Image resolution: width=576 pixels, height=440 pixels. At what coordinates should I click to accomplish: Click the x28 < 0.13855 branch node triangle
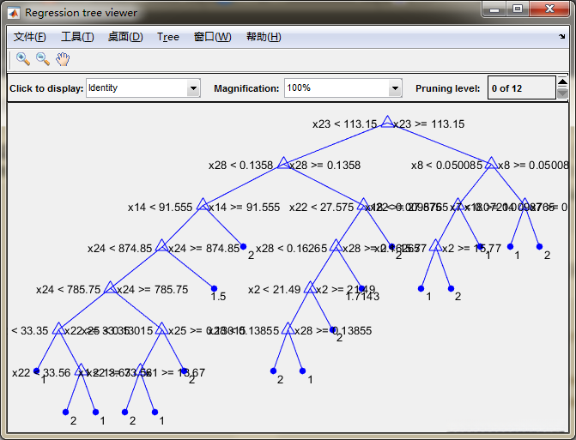pyautogui.click(x=288, y=328)
